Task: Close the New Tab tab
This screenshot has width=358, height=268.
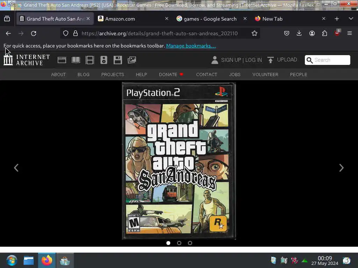Action: (x=323, y=19)
